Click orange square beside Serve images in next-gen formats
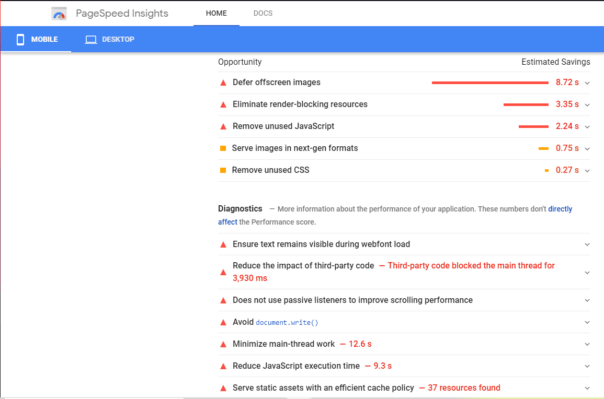Screen dimensions: 604x399 [223, 148]
